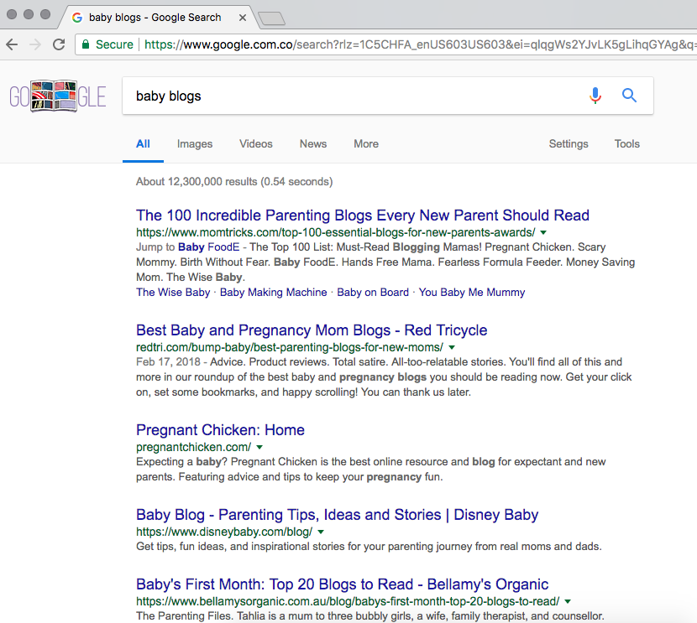Expand the momtricks.com result dropdown arrow
Image resolution: width=697 pixels, height=623 pixels.
(x=543, y=232)
